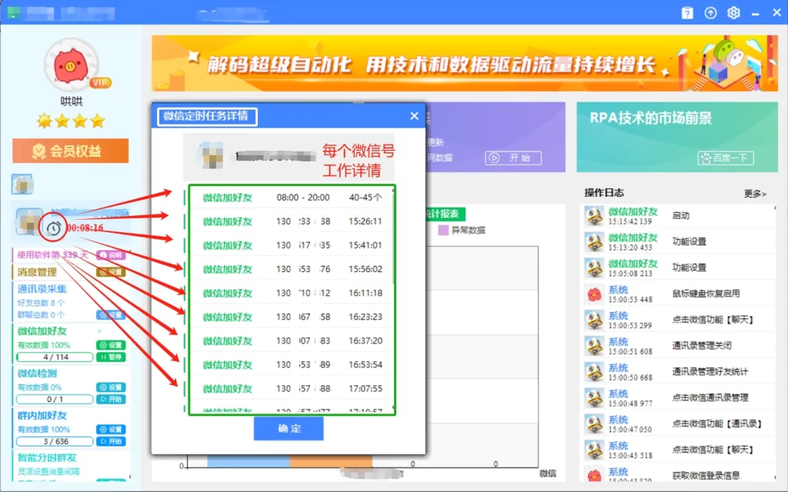Start the 群内加好友 task with 开始

(111, 440)
